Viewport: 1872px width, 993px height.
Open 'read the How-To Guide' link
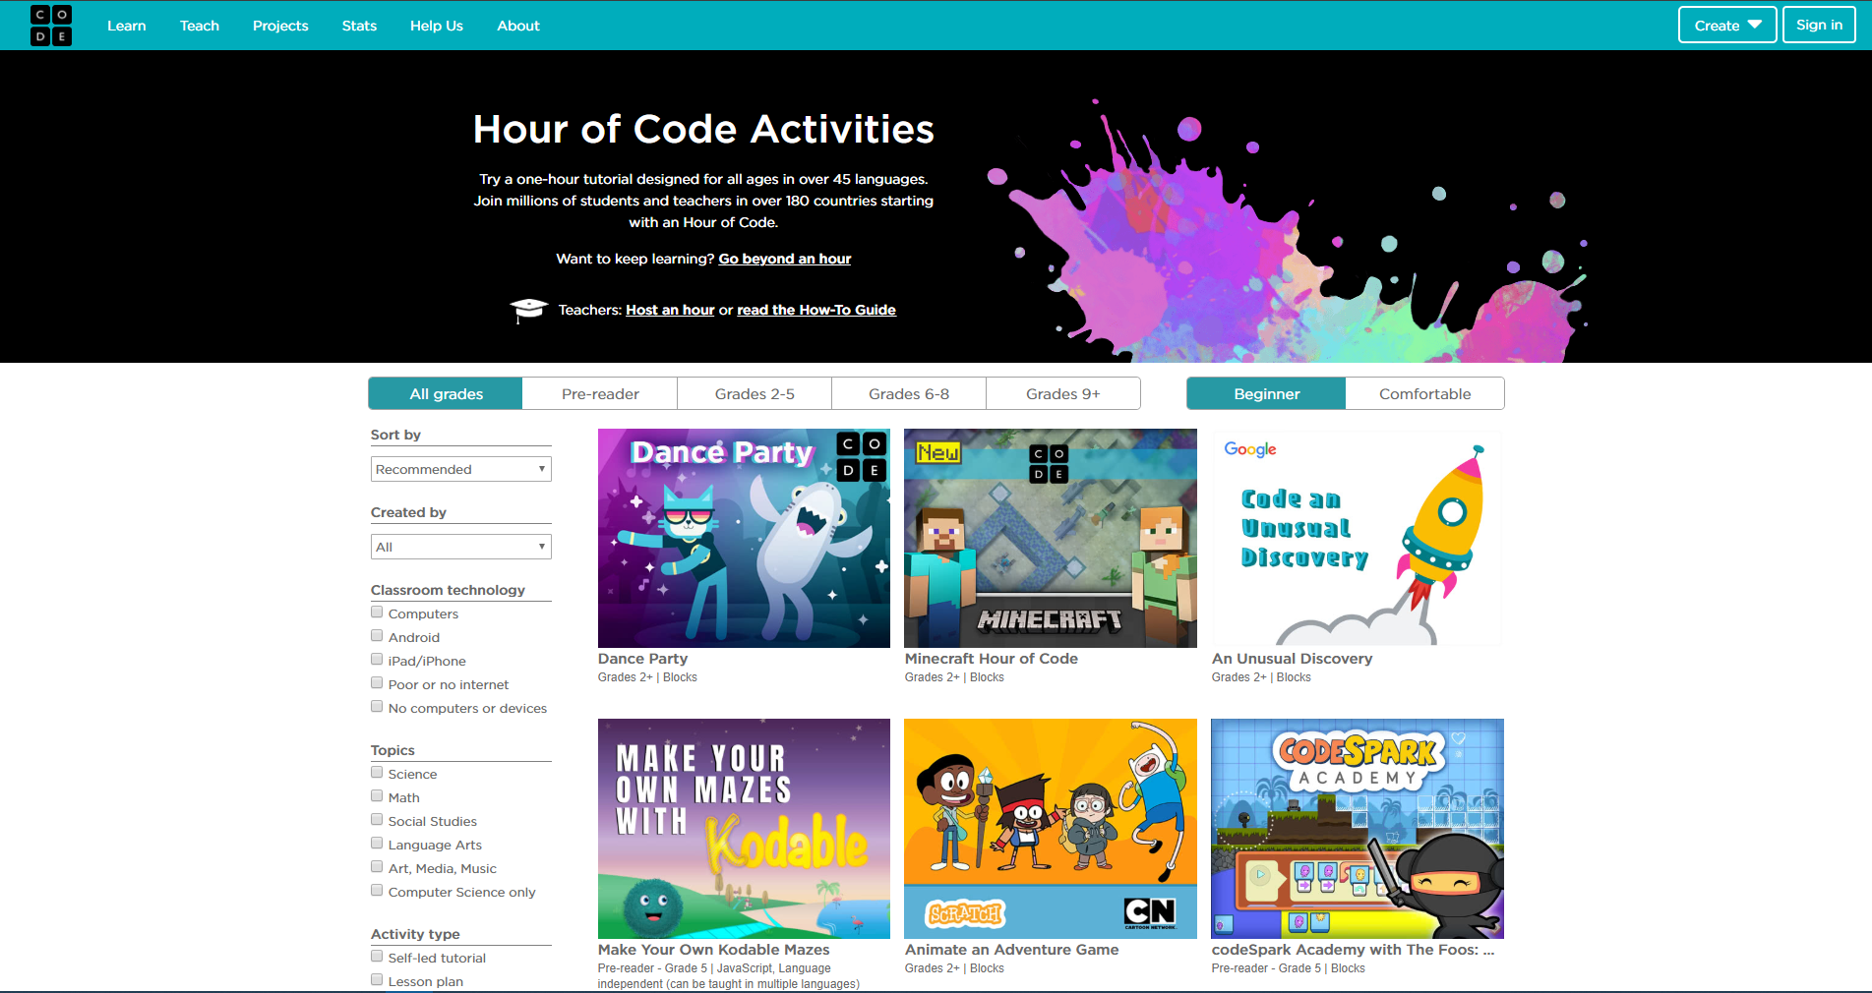(x=816, y=310)
